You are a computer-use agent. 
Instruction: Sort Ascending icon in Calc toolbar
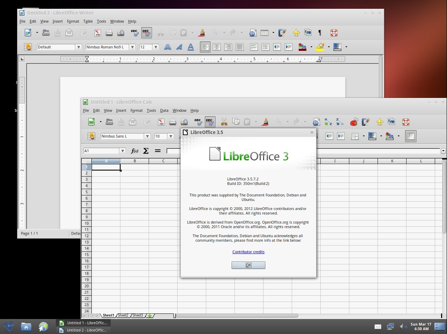[328, 122]
